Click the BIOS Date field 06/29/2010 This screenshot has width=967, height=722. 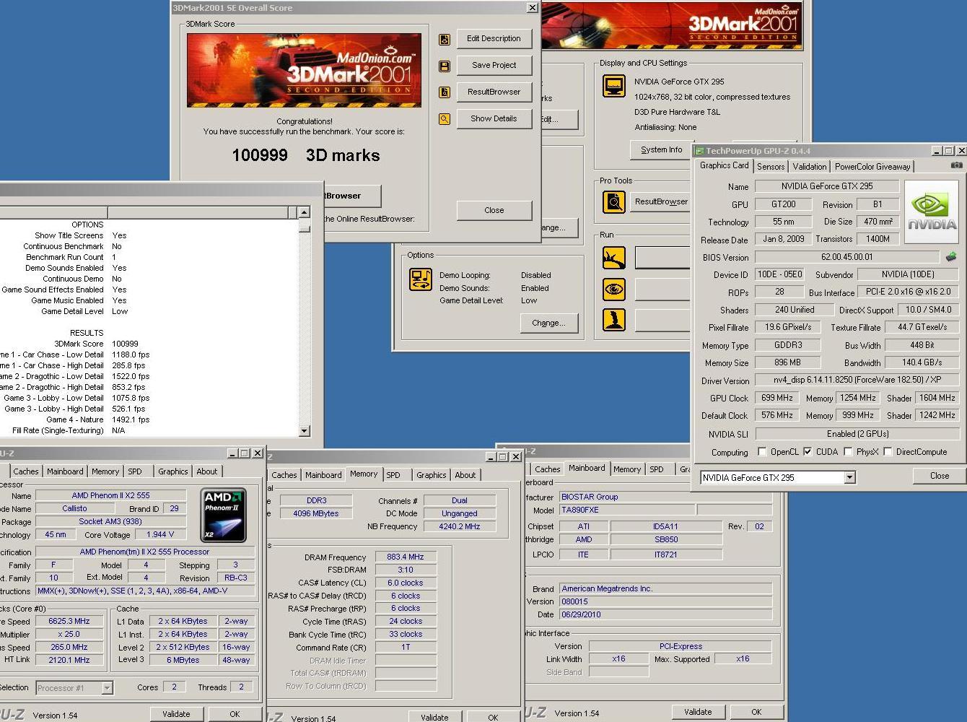[665, 615]
